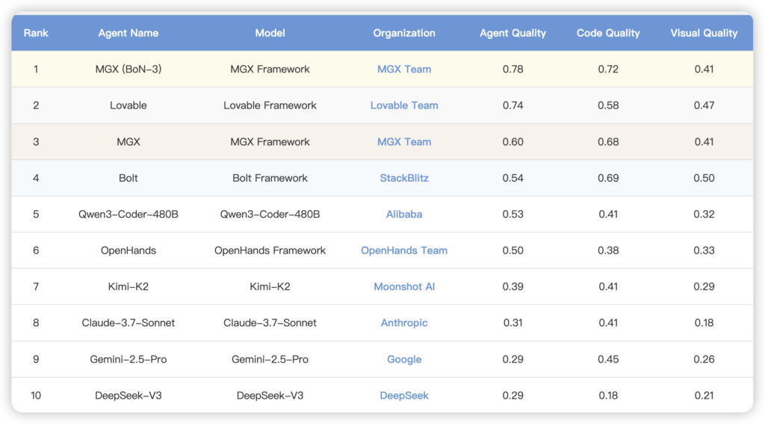Select Kimi-K2 in the Agent Name column
The height and width of the screenshot is (424, 765).
click(128, 286)
